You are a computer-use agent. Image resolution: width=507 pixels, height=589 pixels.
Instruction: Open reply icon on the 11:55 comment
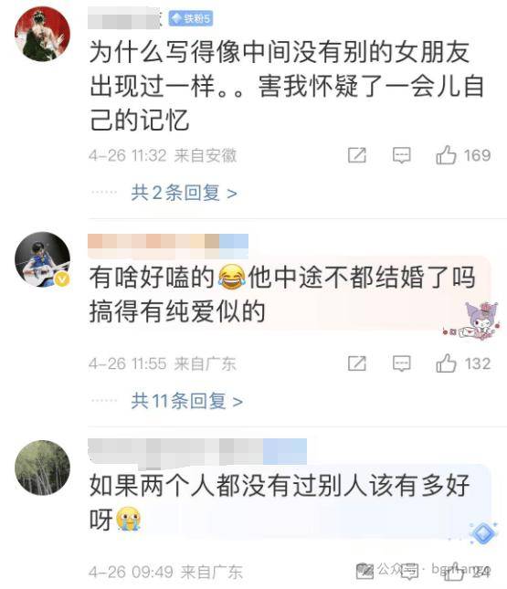coord(401,363)
